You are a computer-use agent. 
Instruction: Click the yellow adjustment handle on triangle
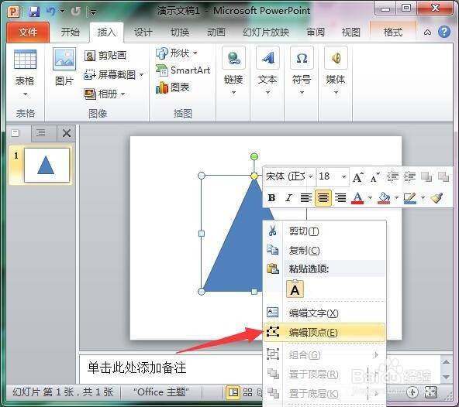pyautogui.click(x=254, y=176)
